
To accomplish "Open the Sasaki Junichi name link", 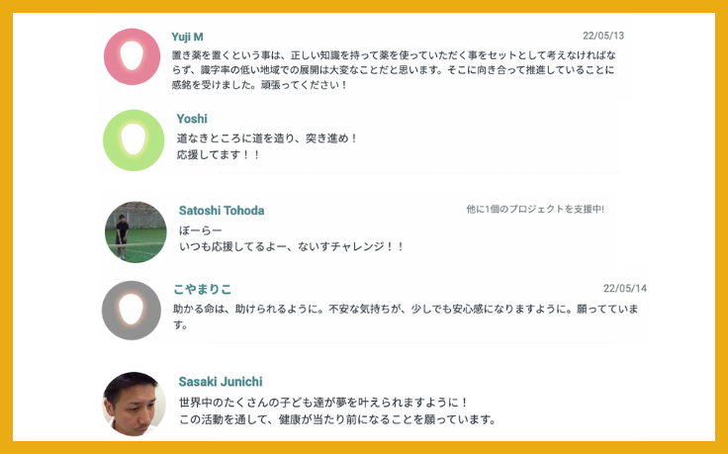I will 221,382.
